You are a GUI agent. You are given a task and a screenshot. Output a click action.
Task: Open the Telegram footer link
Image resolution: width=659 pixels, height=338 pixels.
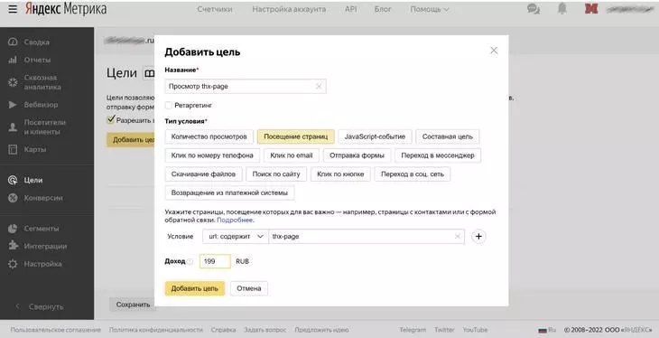[413, 330]
